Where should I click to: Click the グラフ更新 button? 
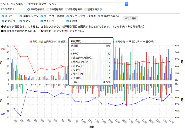click(131, 18)
